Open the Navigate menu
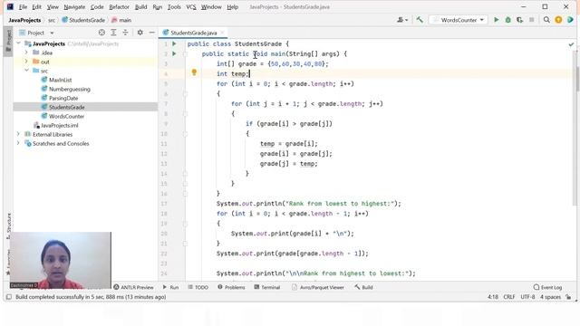The image size is (580, 326). (x=74, y=7)
